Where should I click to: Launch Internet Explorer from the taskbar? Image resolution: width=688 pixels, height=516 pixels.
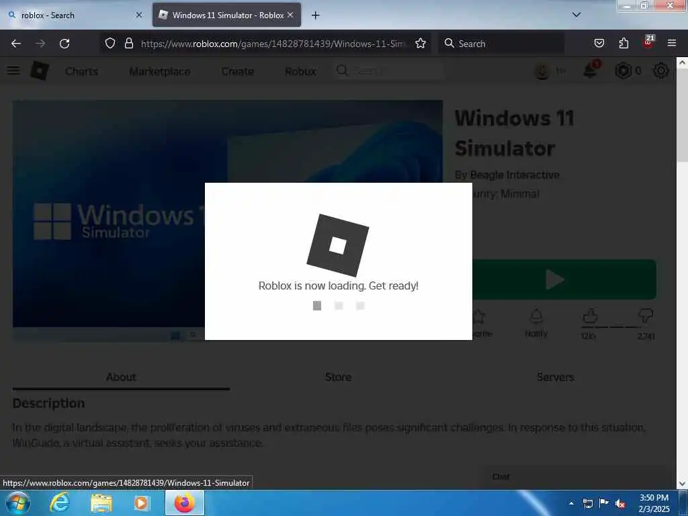click(x=59, y=503)
